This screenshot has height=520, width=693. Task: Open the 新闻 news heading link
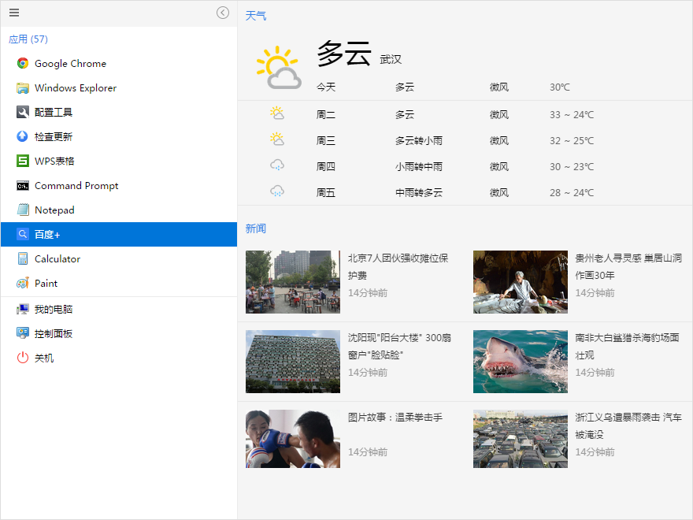pos(256,228)
